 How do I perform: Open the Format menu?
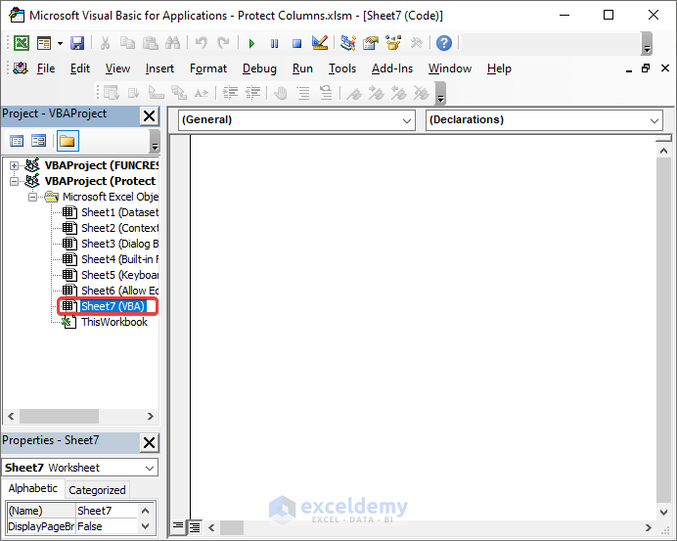(x=208, y=68)
